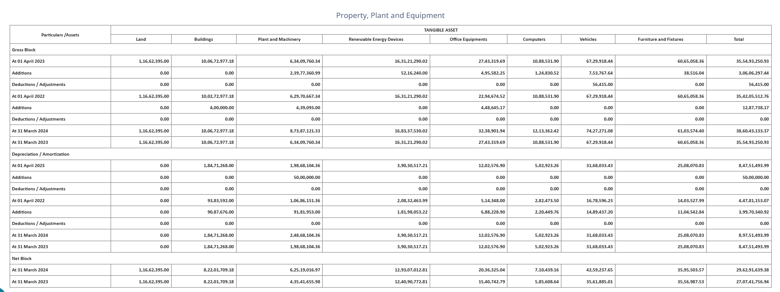This screenshot has width=780, height=292.
Task: Select the Total column header
Action: tap(738, 39)
